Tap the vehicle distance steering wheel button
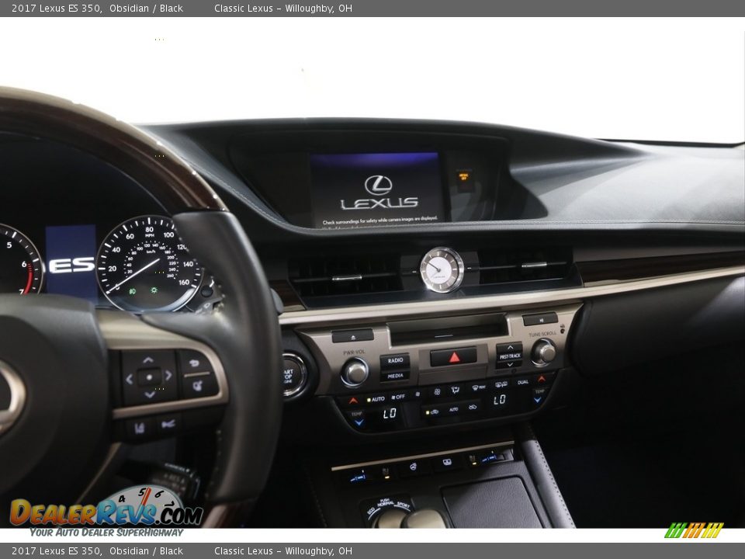This screenshot has width=745, height=559. pos(168,424)
